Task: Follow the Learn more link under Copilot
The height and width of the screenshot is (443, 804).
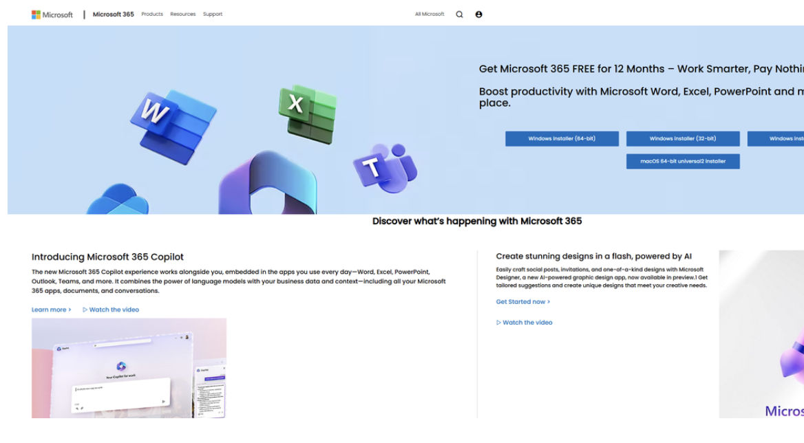Action: click(x=51, y=310)
